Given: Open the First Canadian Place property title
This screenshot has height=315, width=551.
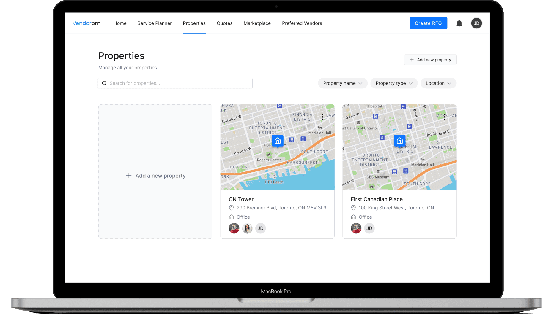Looking at the screenshot, I should coord(377,199).
